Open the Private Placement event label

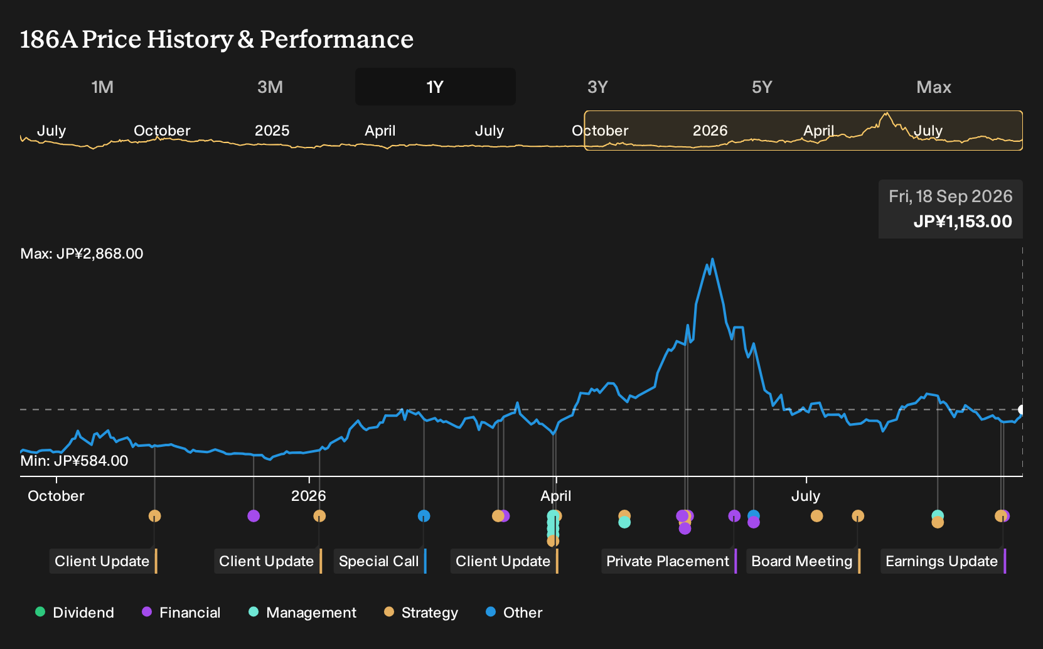pos(669,561)
